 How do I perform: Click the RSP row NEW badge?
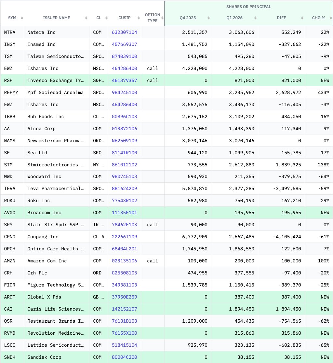(325, 80)
